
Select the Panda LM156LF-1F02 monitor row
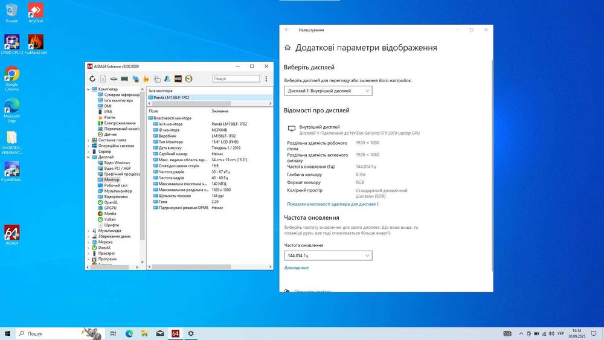coord(210,97)
